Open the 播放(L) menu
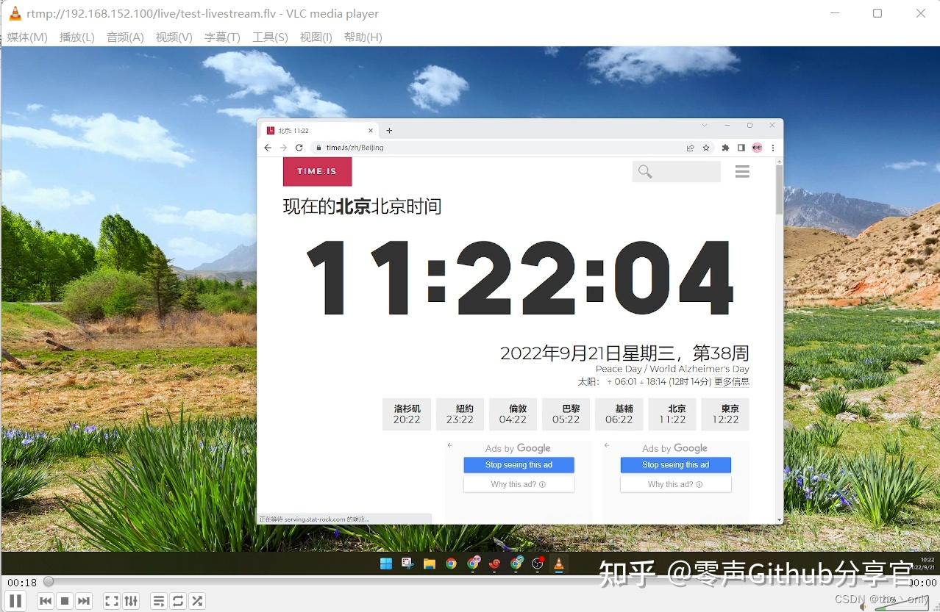This screenshot has width=940, height=612. (x=77, y=37)
